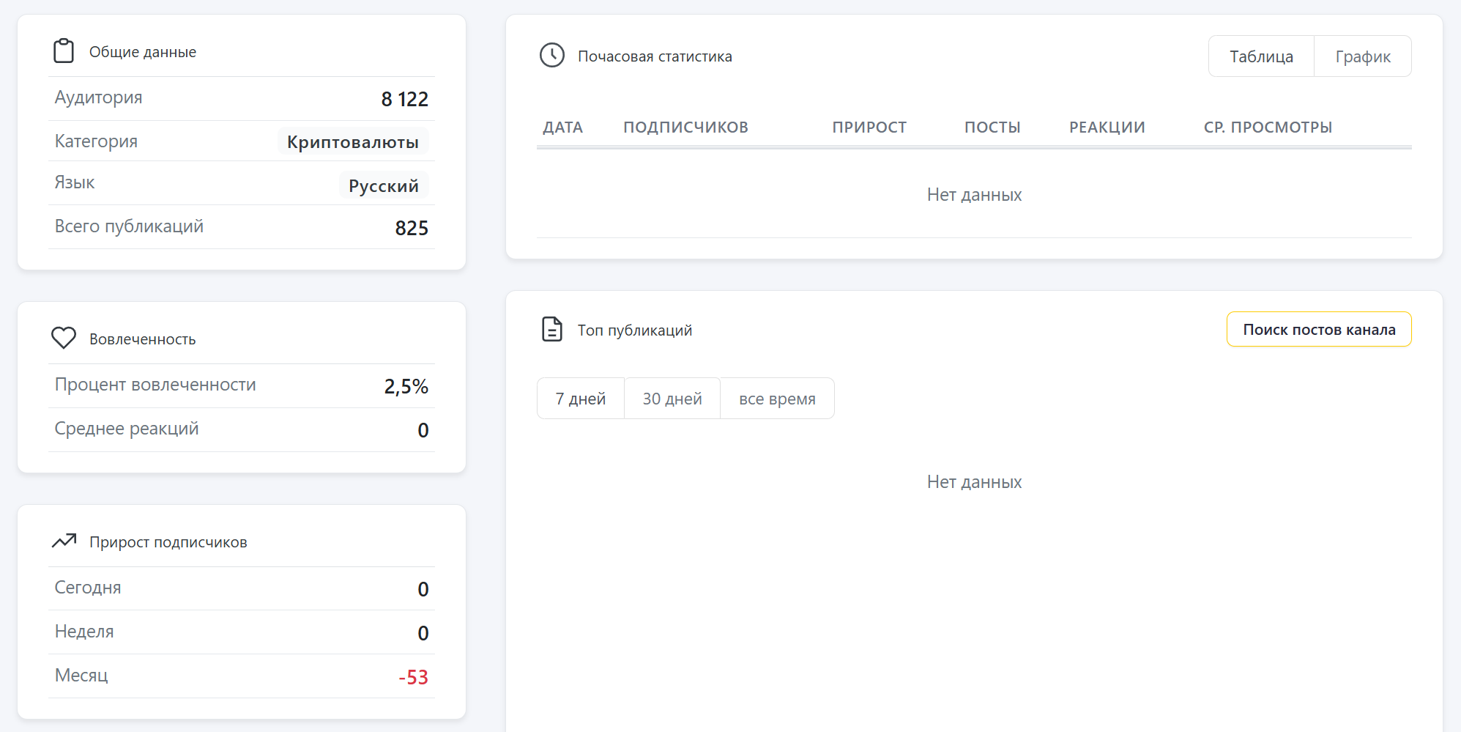Viewport: 1461px width, 732px height.
Task: Click the Среднее реакций label
Action: tap(127, 429)
